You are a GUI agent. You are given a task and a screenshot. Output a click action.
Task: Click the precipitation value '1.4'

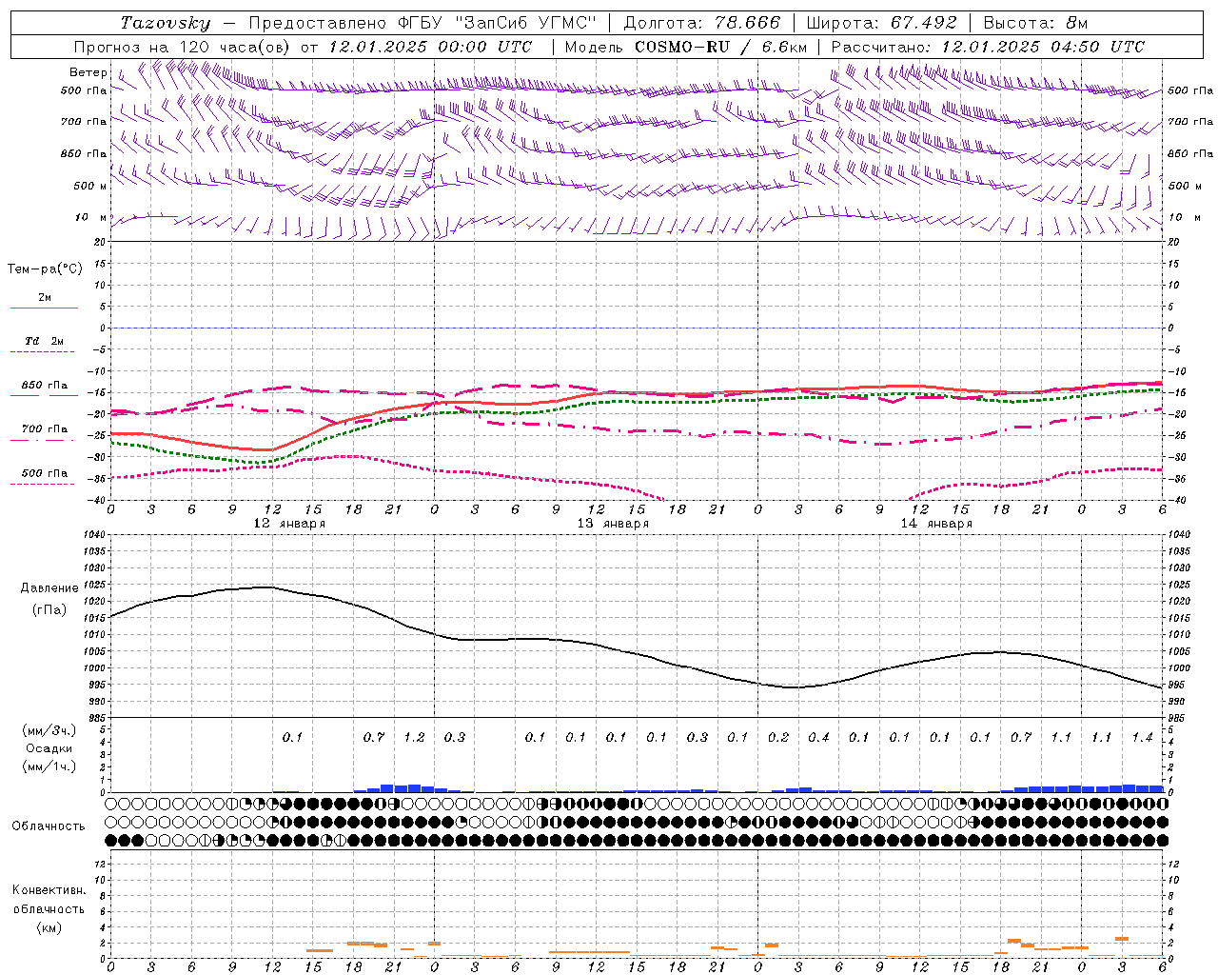pyautogui.click(x=1143, y=738)
